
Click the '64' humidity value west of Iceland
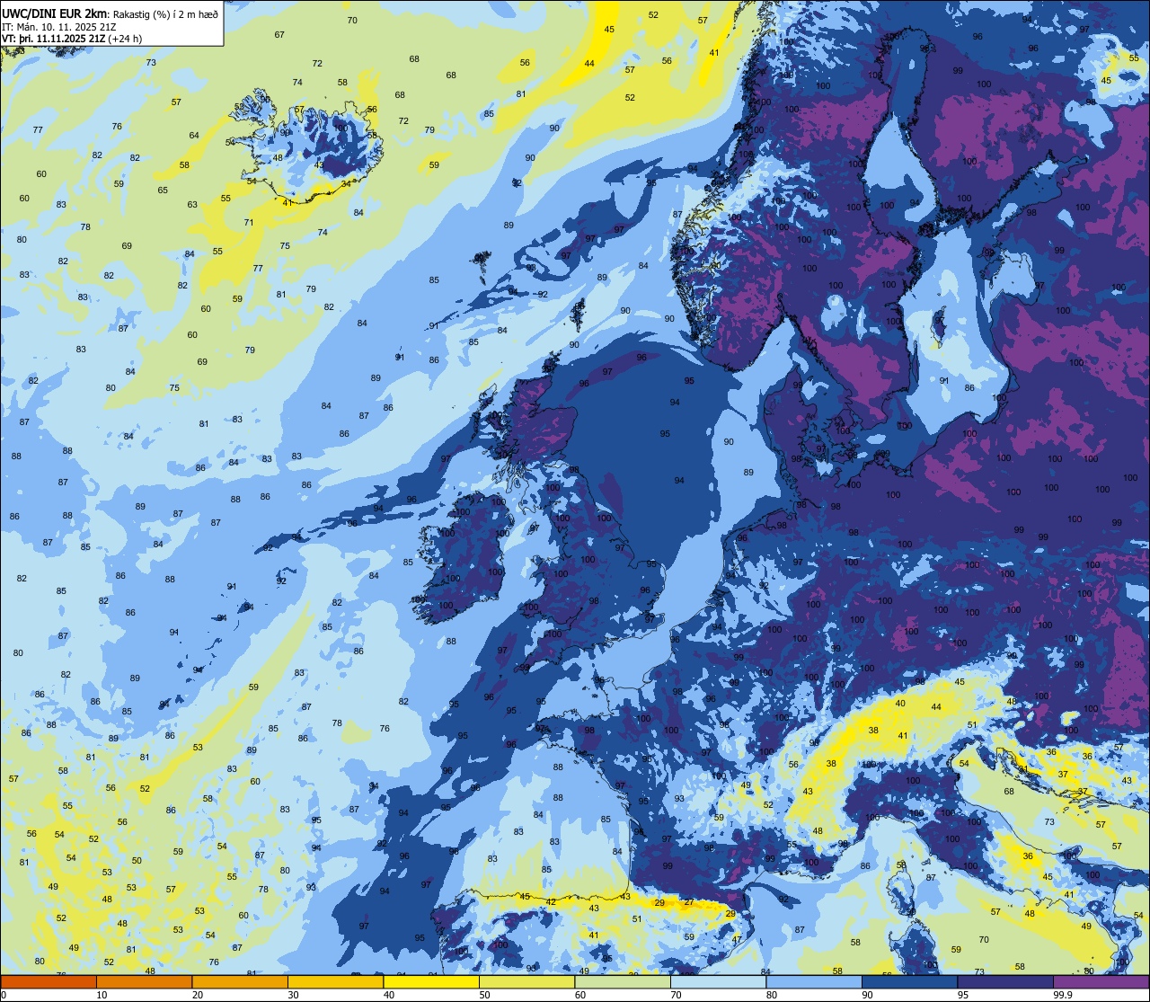coord(194,136)
